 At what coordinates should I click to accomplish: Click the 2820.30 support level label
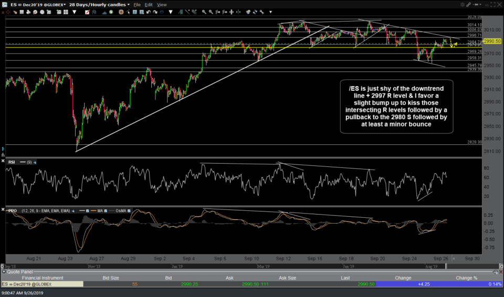(x=475, y=142)
